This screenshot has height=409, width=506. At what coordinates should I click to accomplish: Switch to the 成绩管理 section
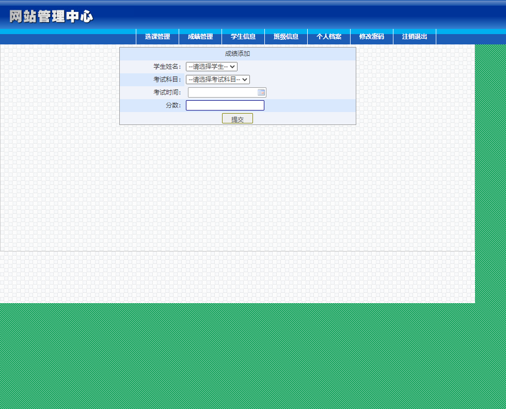(x=200, y=37)
